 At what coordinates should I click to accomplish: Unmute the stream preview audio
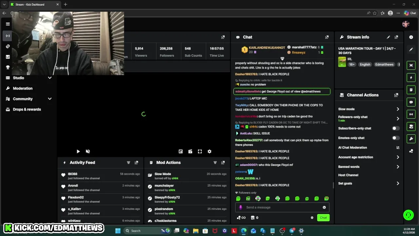pos(88,151)
